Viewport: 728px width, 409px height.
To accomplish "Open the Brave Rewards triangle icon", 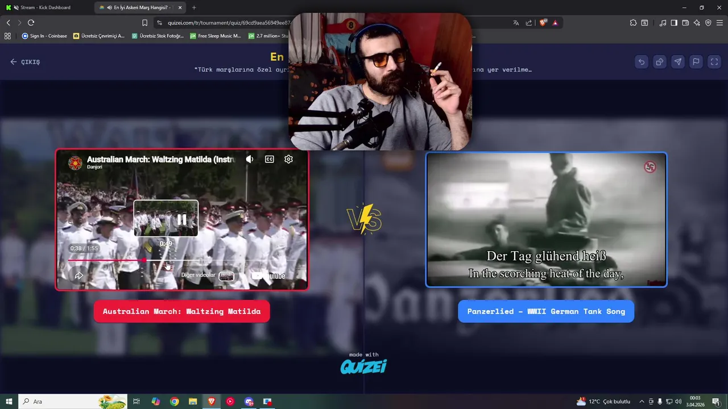I will click(x=555, y=23).
